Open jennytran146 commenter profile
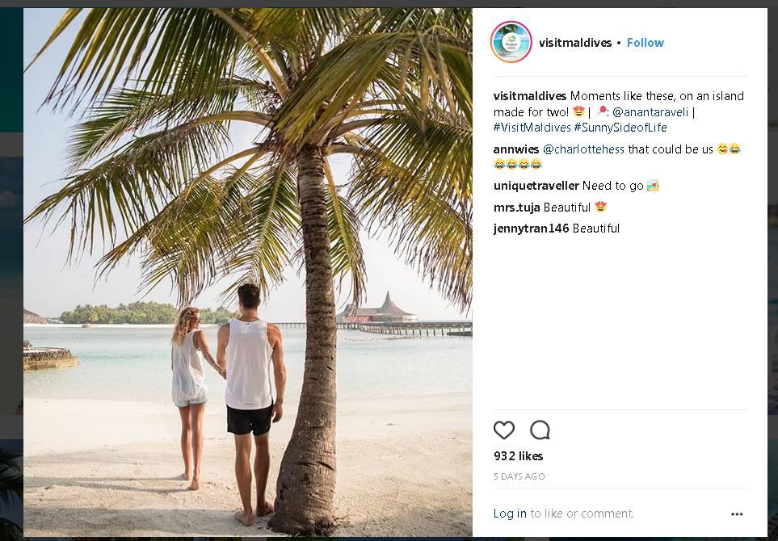This screenshot has height=541, width=778. click(x=532, y=229)
